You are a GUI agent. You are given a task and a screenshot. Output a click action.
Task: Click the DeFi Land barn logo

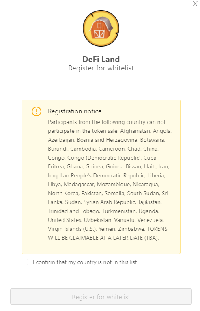[x=101, y=28]
